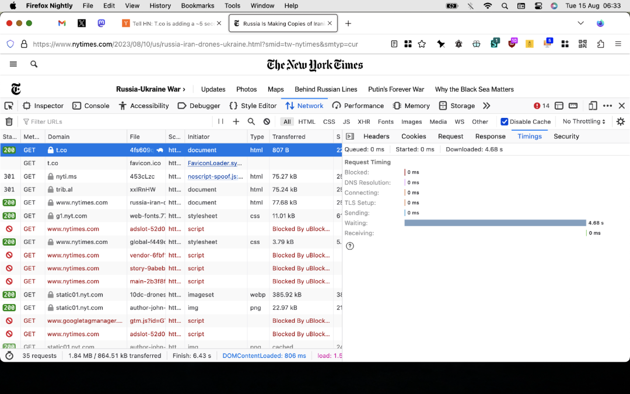Expand the Russia-Ukraine War section link
630x394 pixels.
point(150,89)
